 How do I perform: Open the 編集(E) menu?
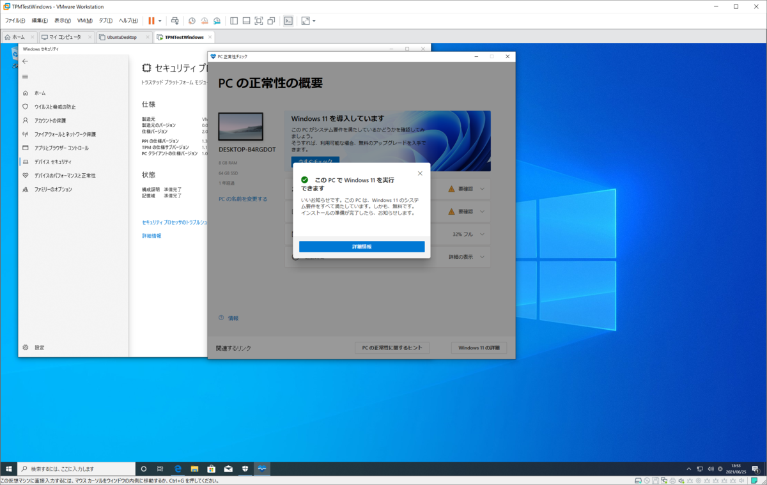point(40,20)
